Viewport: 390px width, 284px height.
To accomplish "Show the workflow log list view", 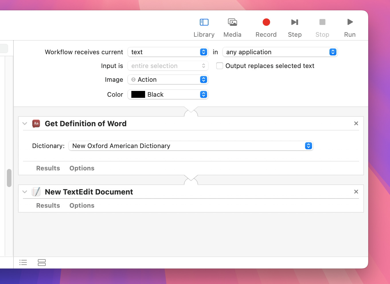I will click(x=23, y=262).
